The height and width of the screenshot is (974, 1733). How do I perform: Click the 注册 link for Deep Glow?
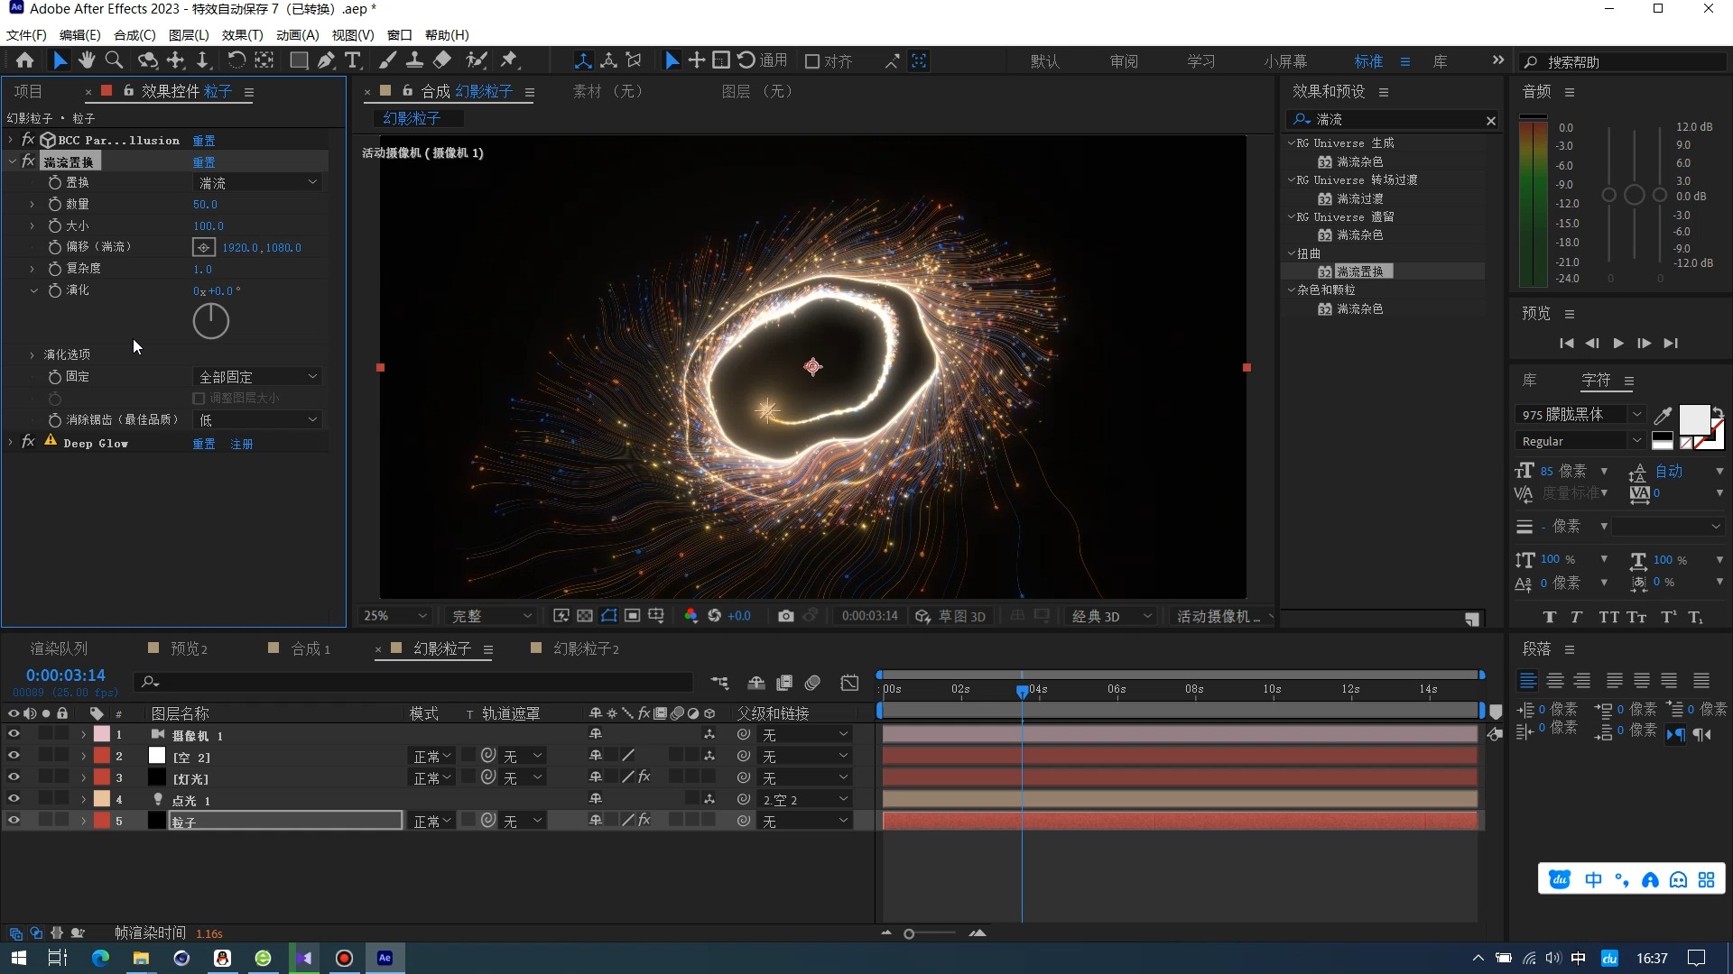242,445
